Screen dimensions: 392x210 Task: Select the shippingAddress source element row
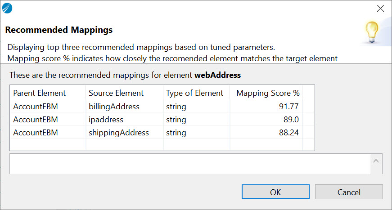[118, 133]
